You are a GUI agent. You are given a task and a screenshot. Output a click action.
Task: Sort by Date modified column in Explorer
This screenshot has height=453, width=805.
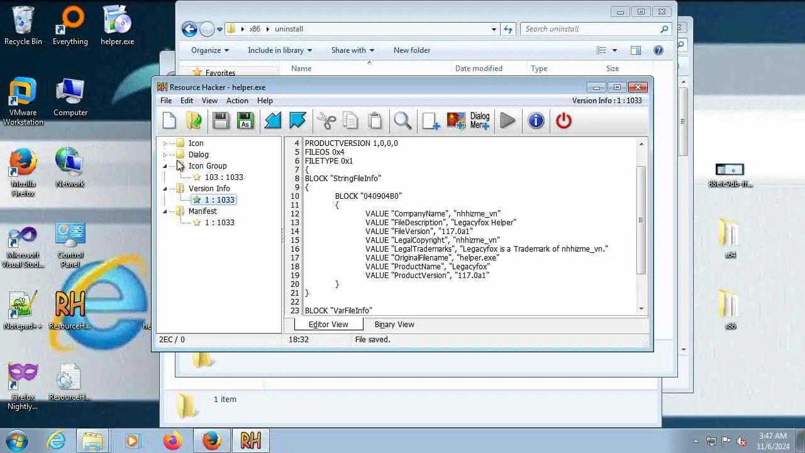(x=479, y=69)
